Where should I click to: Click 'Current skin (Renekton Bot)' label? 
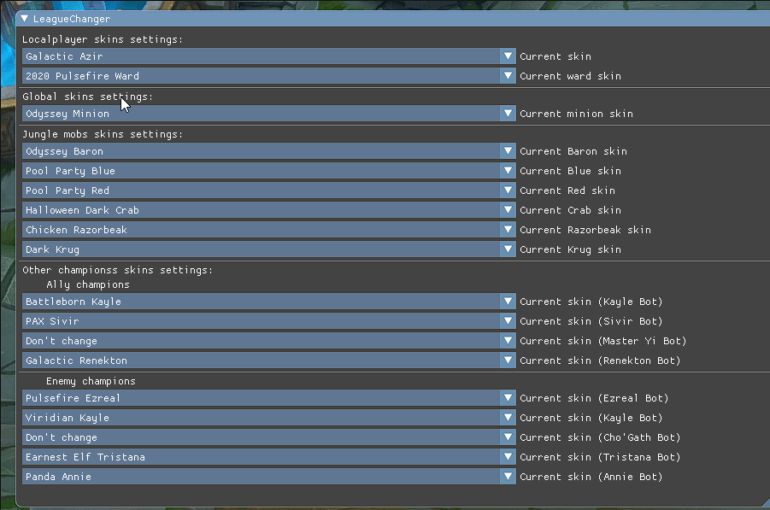600,361
